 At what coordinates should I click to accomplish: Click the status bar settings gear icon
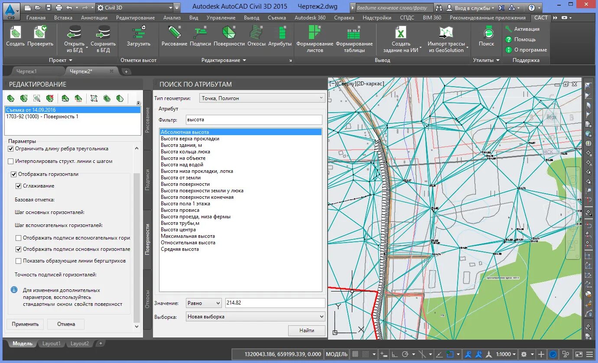coord(524,354)
